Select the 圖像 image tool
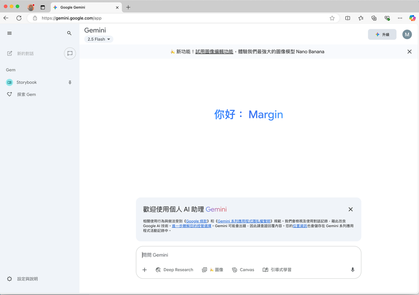Image resolution: width=419 pixels, height=295 pixels. (x=212, y=270)
